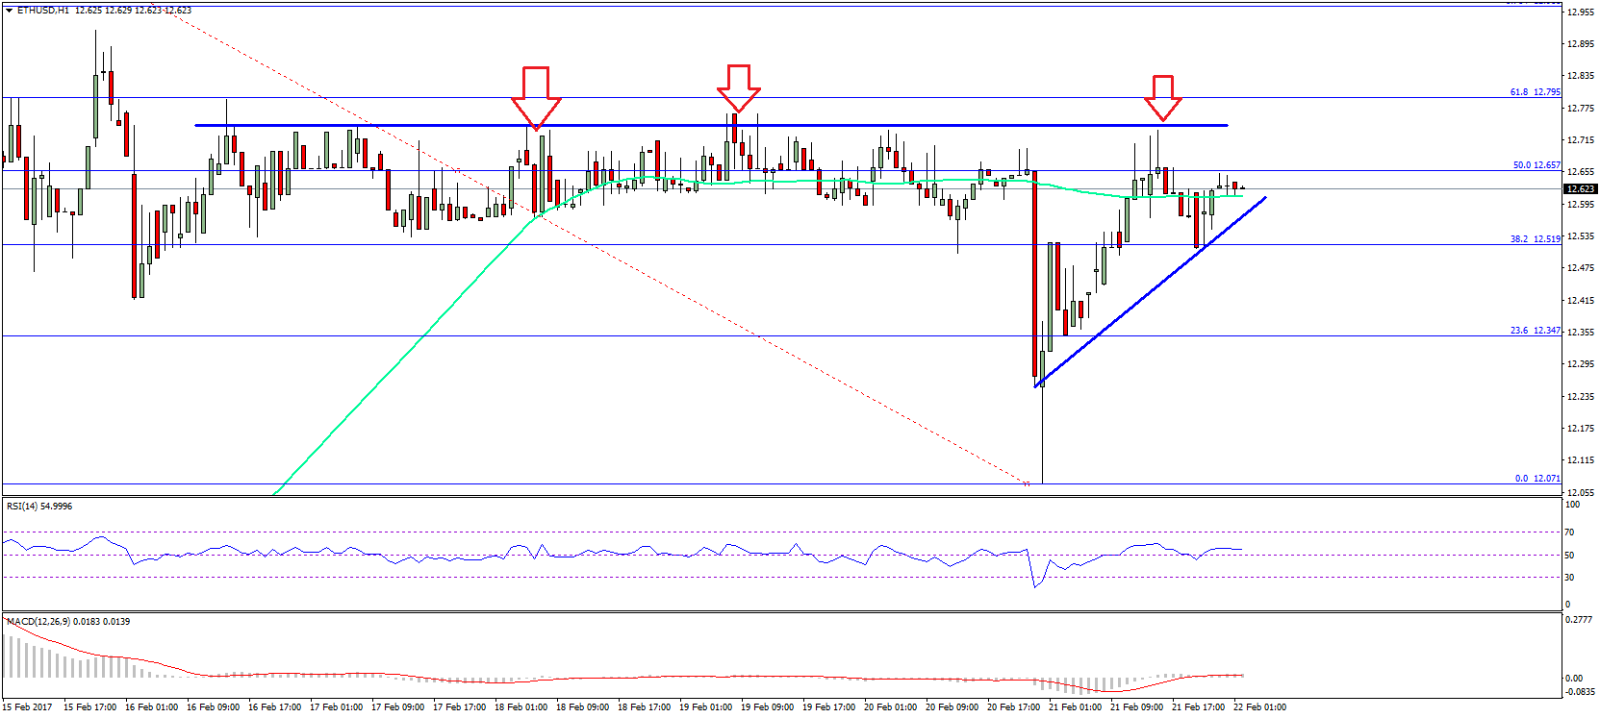Click the RSI(14) 54.9996 indicator label
The height and width of the screenshot is (718, 1600).
(x=39, y=507)
